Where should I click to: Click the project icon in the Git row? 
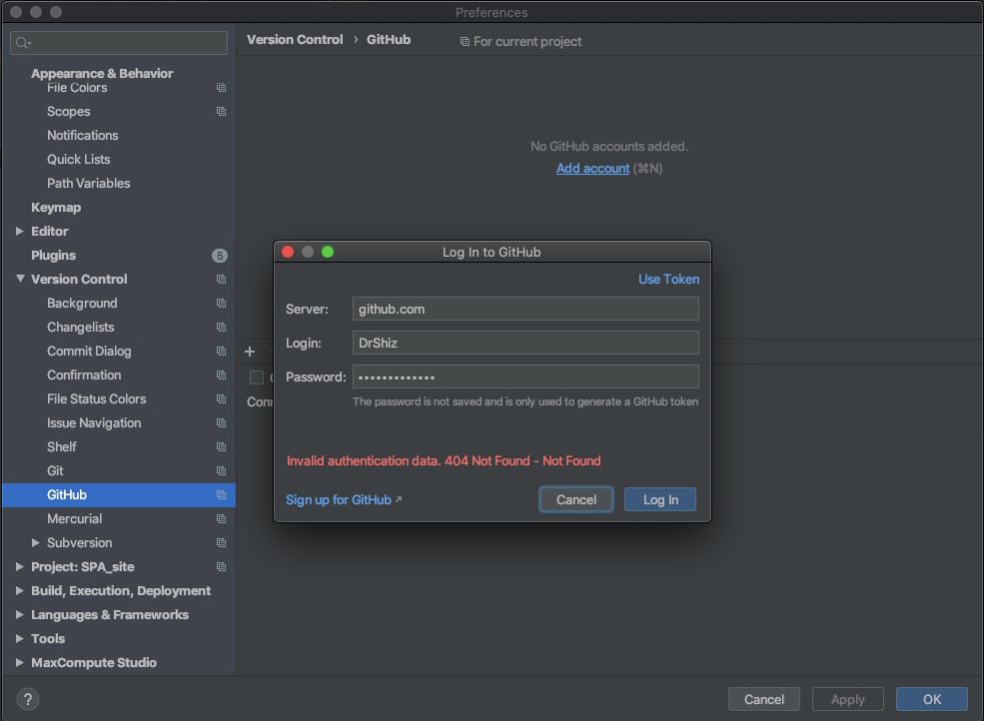click(221, 470)
